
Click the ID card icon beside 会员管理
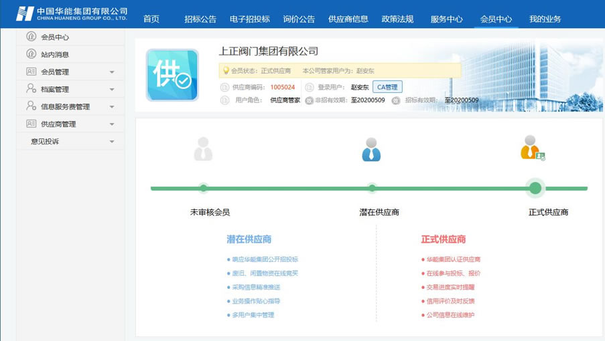click(31, 72)
